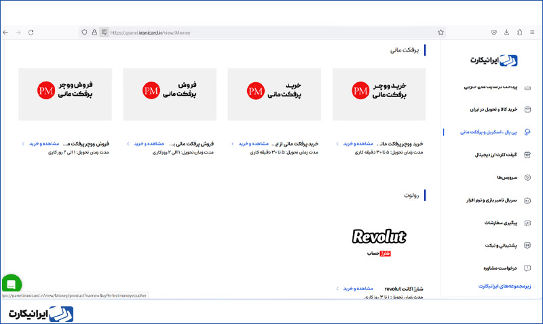Open the Pocket save icon
This screenshot has height=324, width=543.
point(494,32)
